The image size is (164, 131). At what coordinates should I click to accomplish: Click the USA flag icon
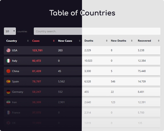pyautogui.click(x=9, y=50)
